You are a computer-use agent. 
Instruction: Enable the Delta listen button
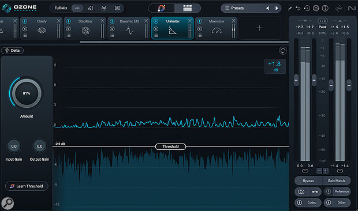[12, 51]
